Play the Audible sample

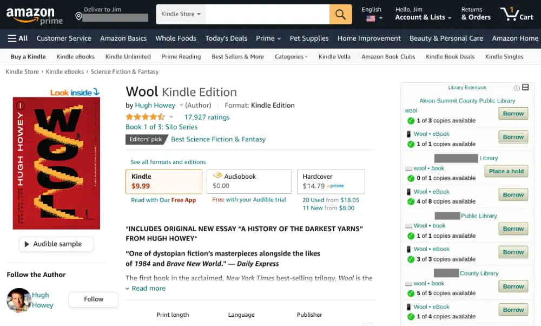(x=56, y=244)
